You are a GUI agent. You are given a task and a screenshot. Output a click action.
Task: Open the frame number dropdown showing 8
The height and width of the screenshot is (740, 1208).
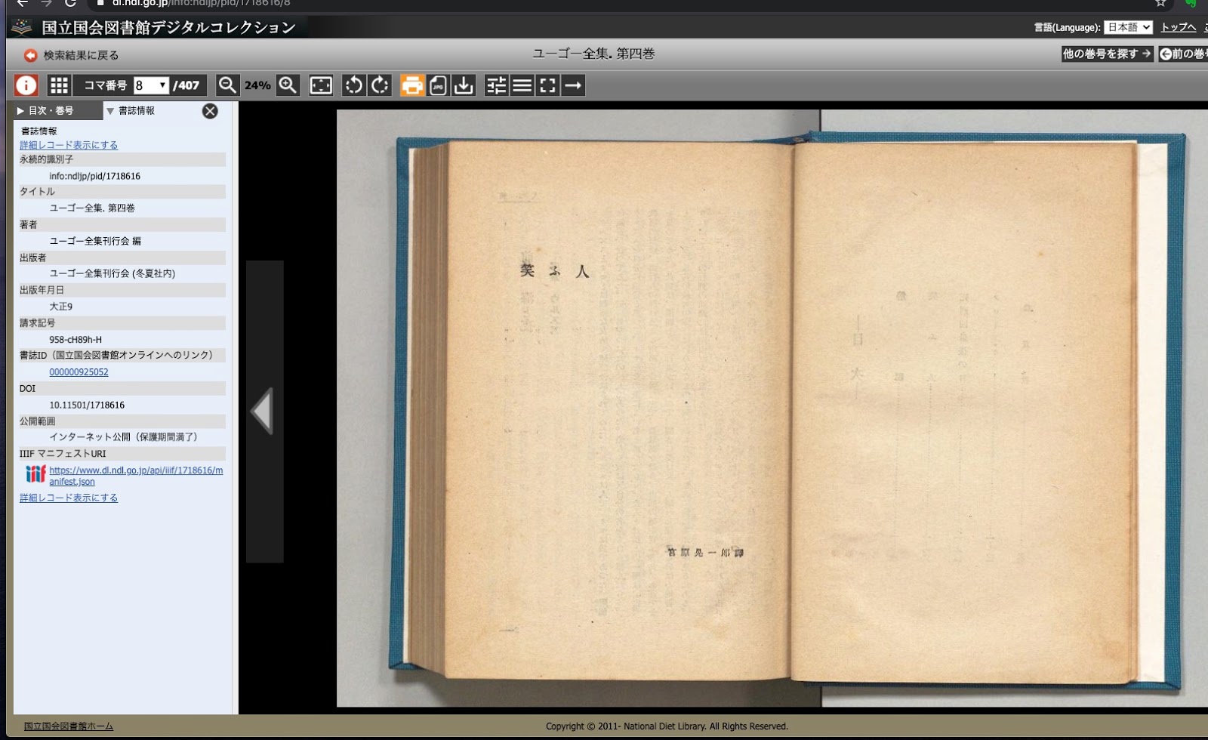click(150, 85)
